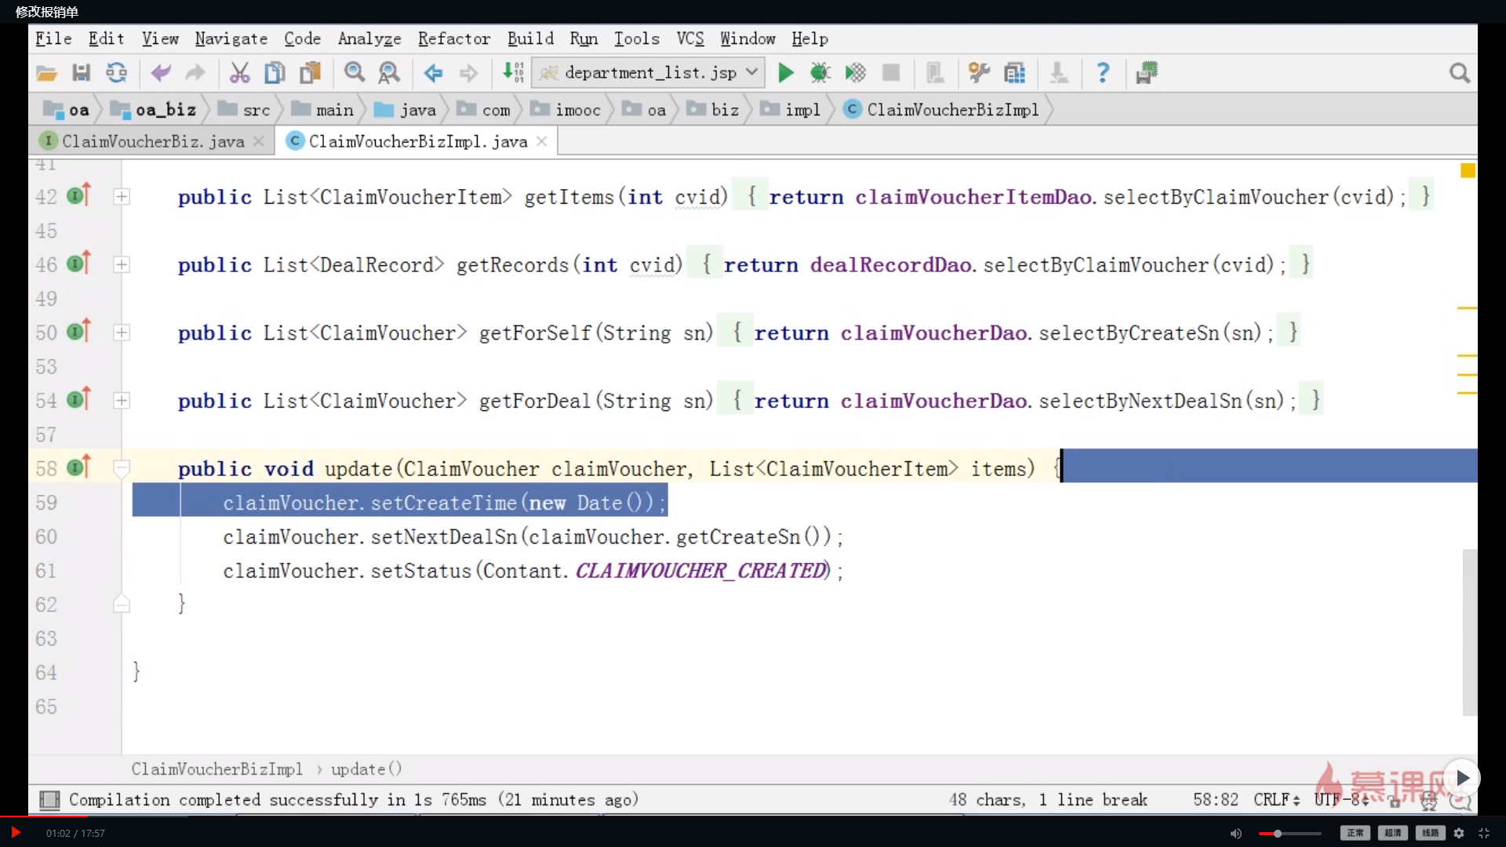
Task: Click the editor vertical scrollbar thumb
Action: [1470, 632]
